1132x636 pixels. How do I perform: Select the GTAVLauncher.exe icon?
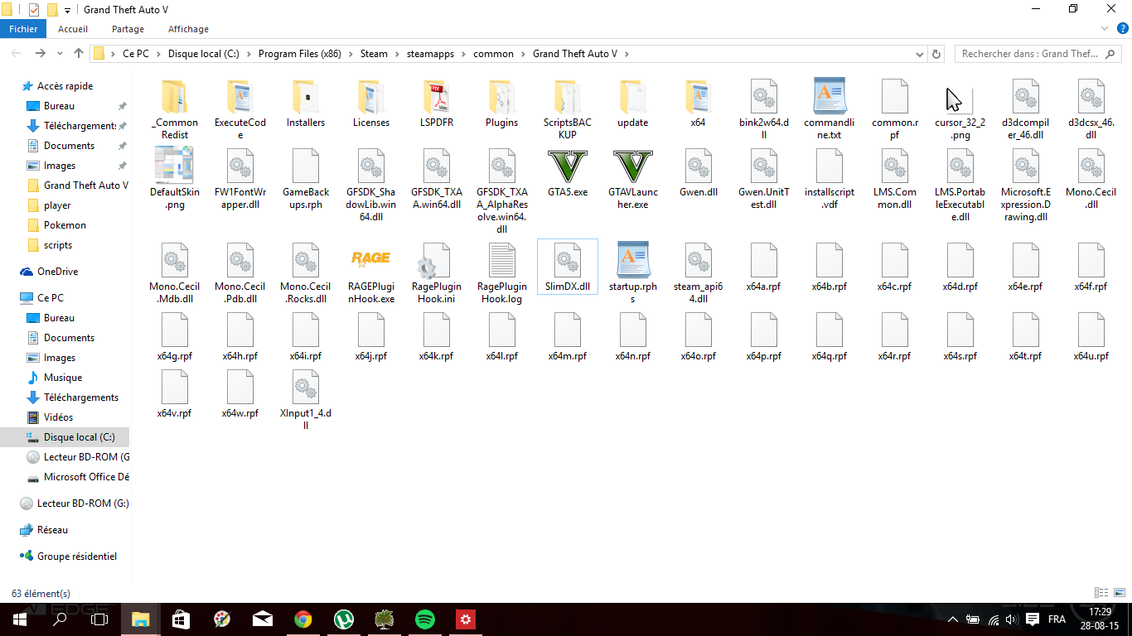click(x=633, y=166)
